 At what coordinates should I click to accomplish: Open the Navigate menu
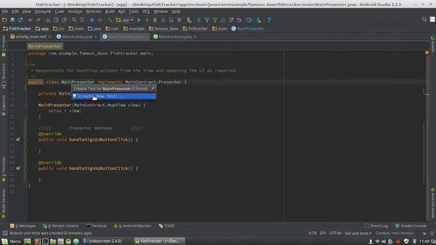(x=42, y=12)
